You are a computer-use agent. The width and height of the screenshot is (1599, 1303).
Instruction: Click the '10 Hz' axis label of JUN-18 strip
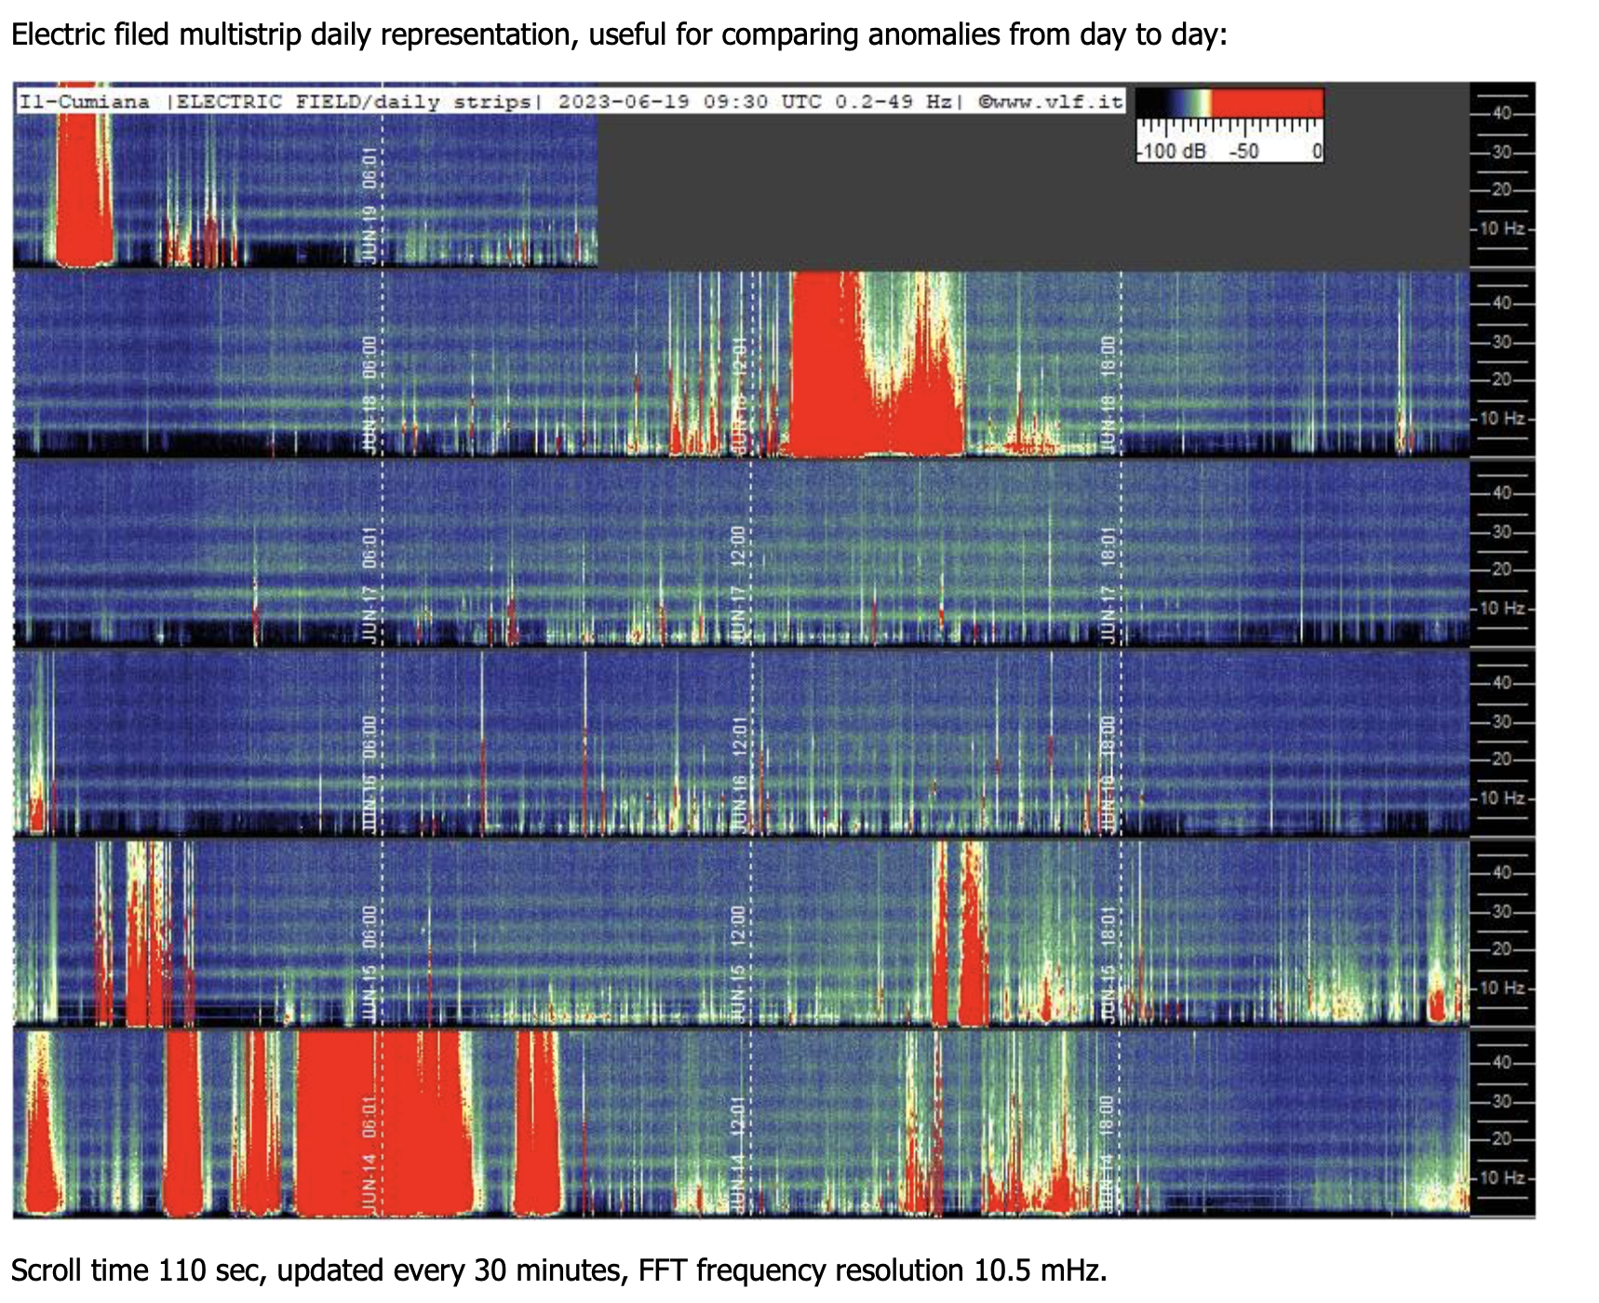(1502, 419)
